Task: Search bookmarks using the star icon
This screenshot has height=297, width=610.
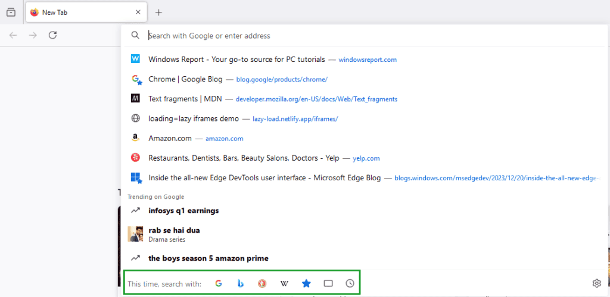Action: pyautogui.click(x=306, y=283)
